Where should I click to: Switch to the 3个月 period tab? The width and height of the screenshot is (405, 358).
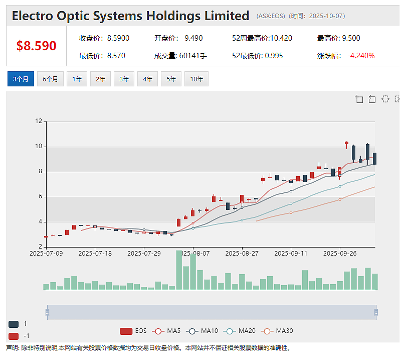[x=21, y=79]
